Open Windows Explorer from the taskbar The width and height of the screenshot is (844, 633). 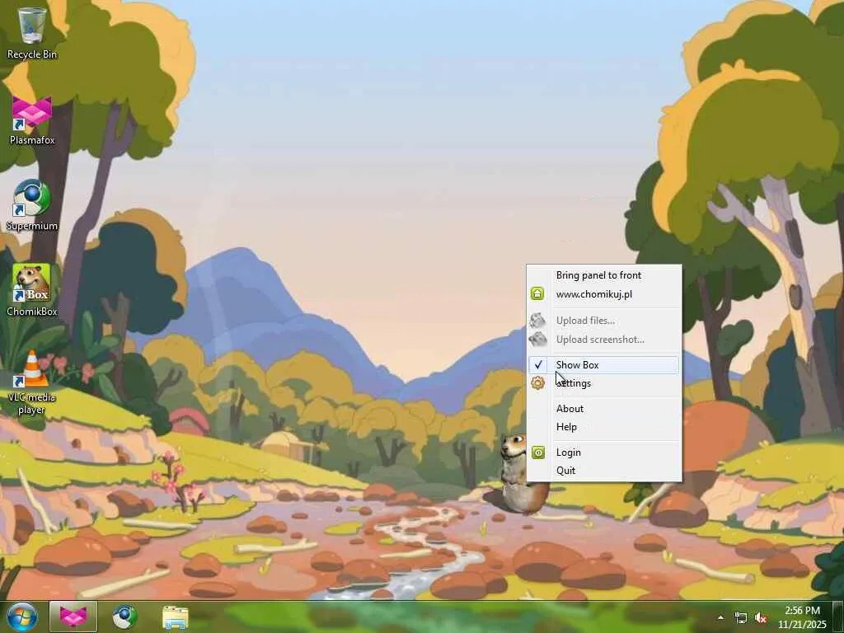175,617
